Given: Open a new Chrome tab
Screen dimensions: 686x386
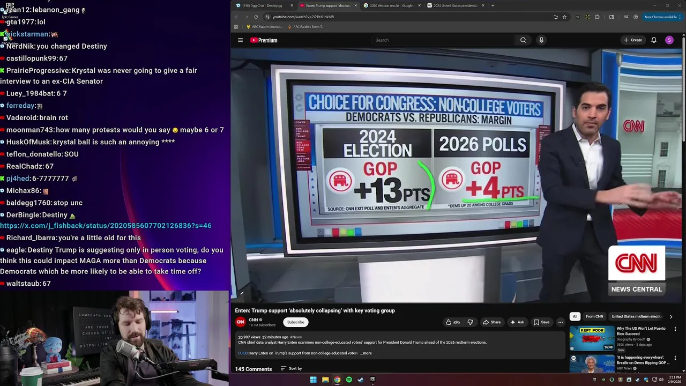Looking at the screenshot, I should (493, 5).
